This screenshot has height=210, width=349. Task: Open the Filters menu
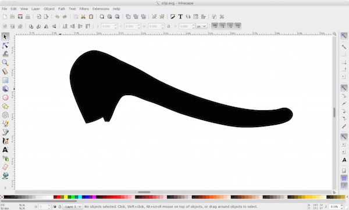pyautogui.click(x=84, y=9)
